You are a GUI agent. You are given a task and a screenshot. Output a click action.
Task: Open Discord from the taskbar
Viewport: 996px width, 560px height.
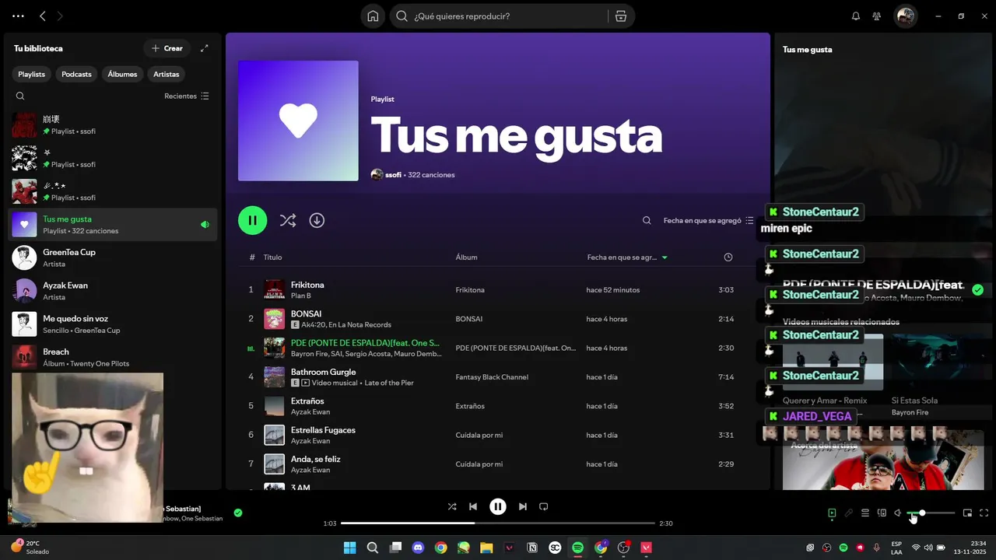tap(418, 548)
